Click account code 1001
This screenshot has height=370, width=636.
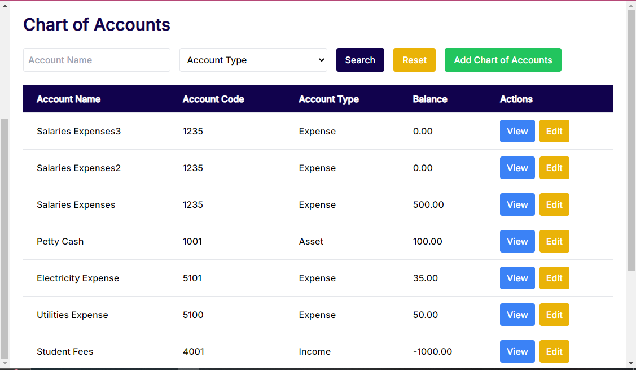192,241
